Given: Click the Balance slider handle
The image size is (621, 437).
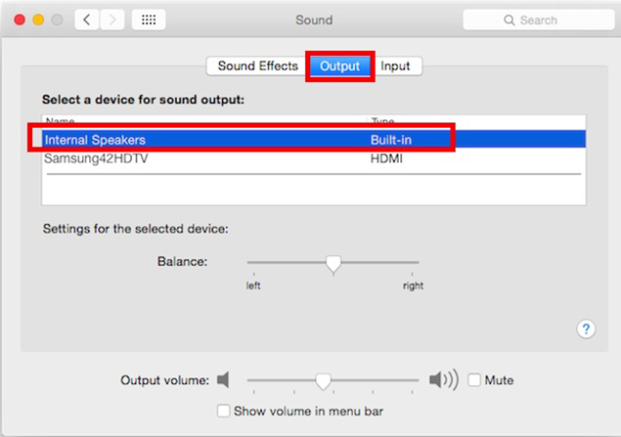Looking at the screenshot, I should pyautogui.click(x=333, y=264).
